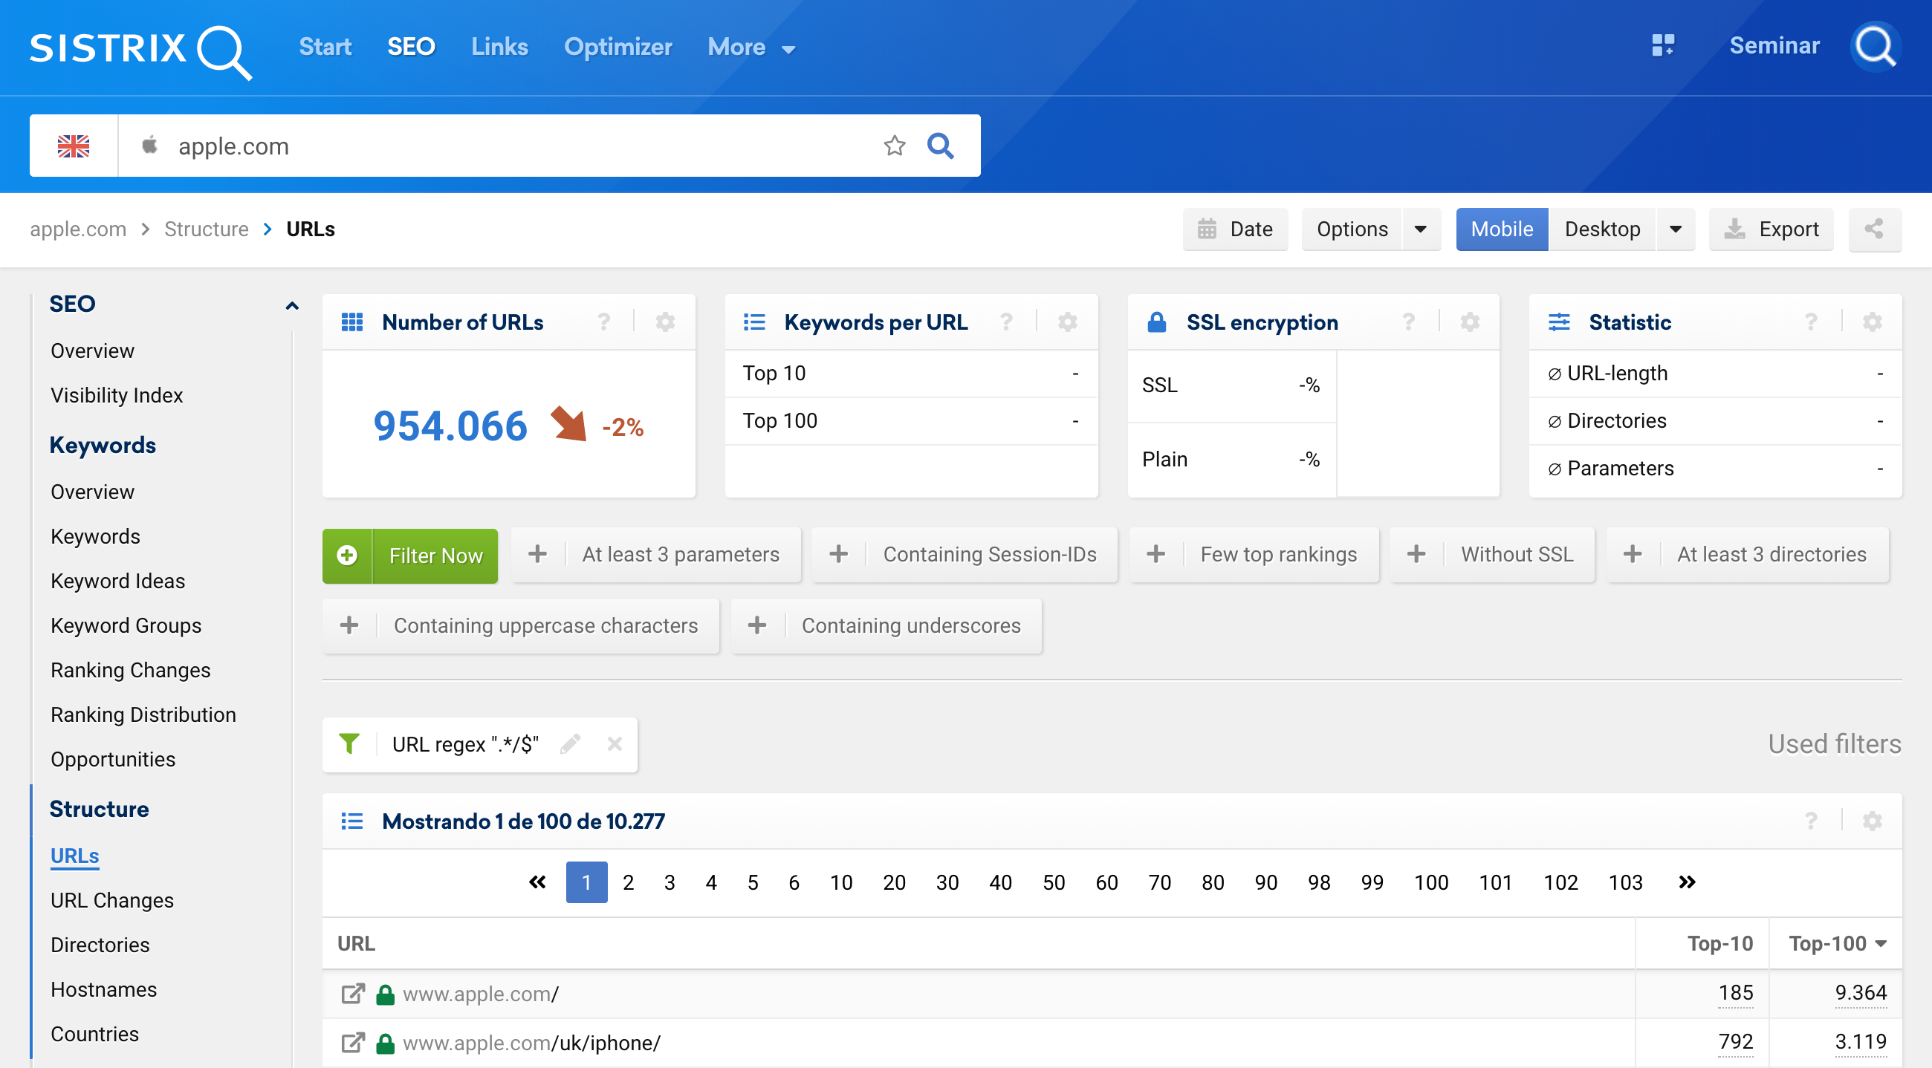The height and width of the screenshot is (1068, 1932).
Task: Open settings gear for Statistic box
Action: (1872, 322)
